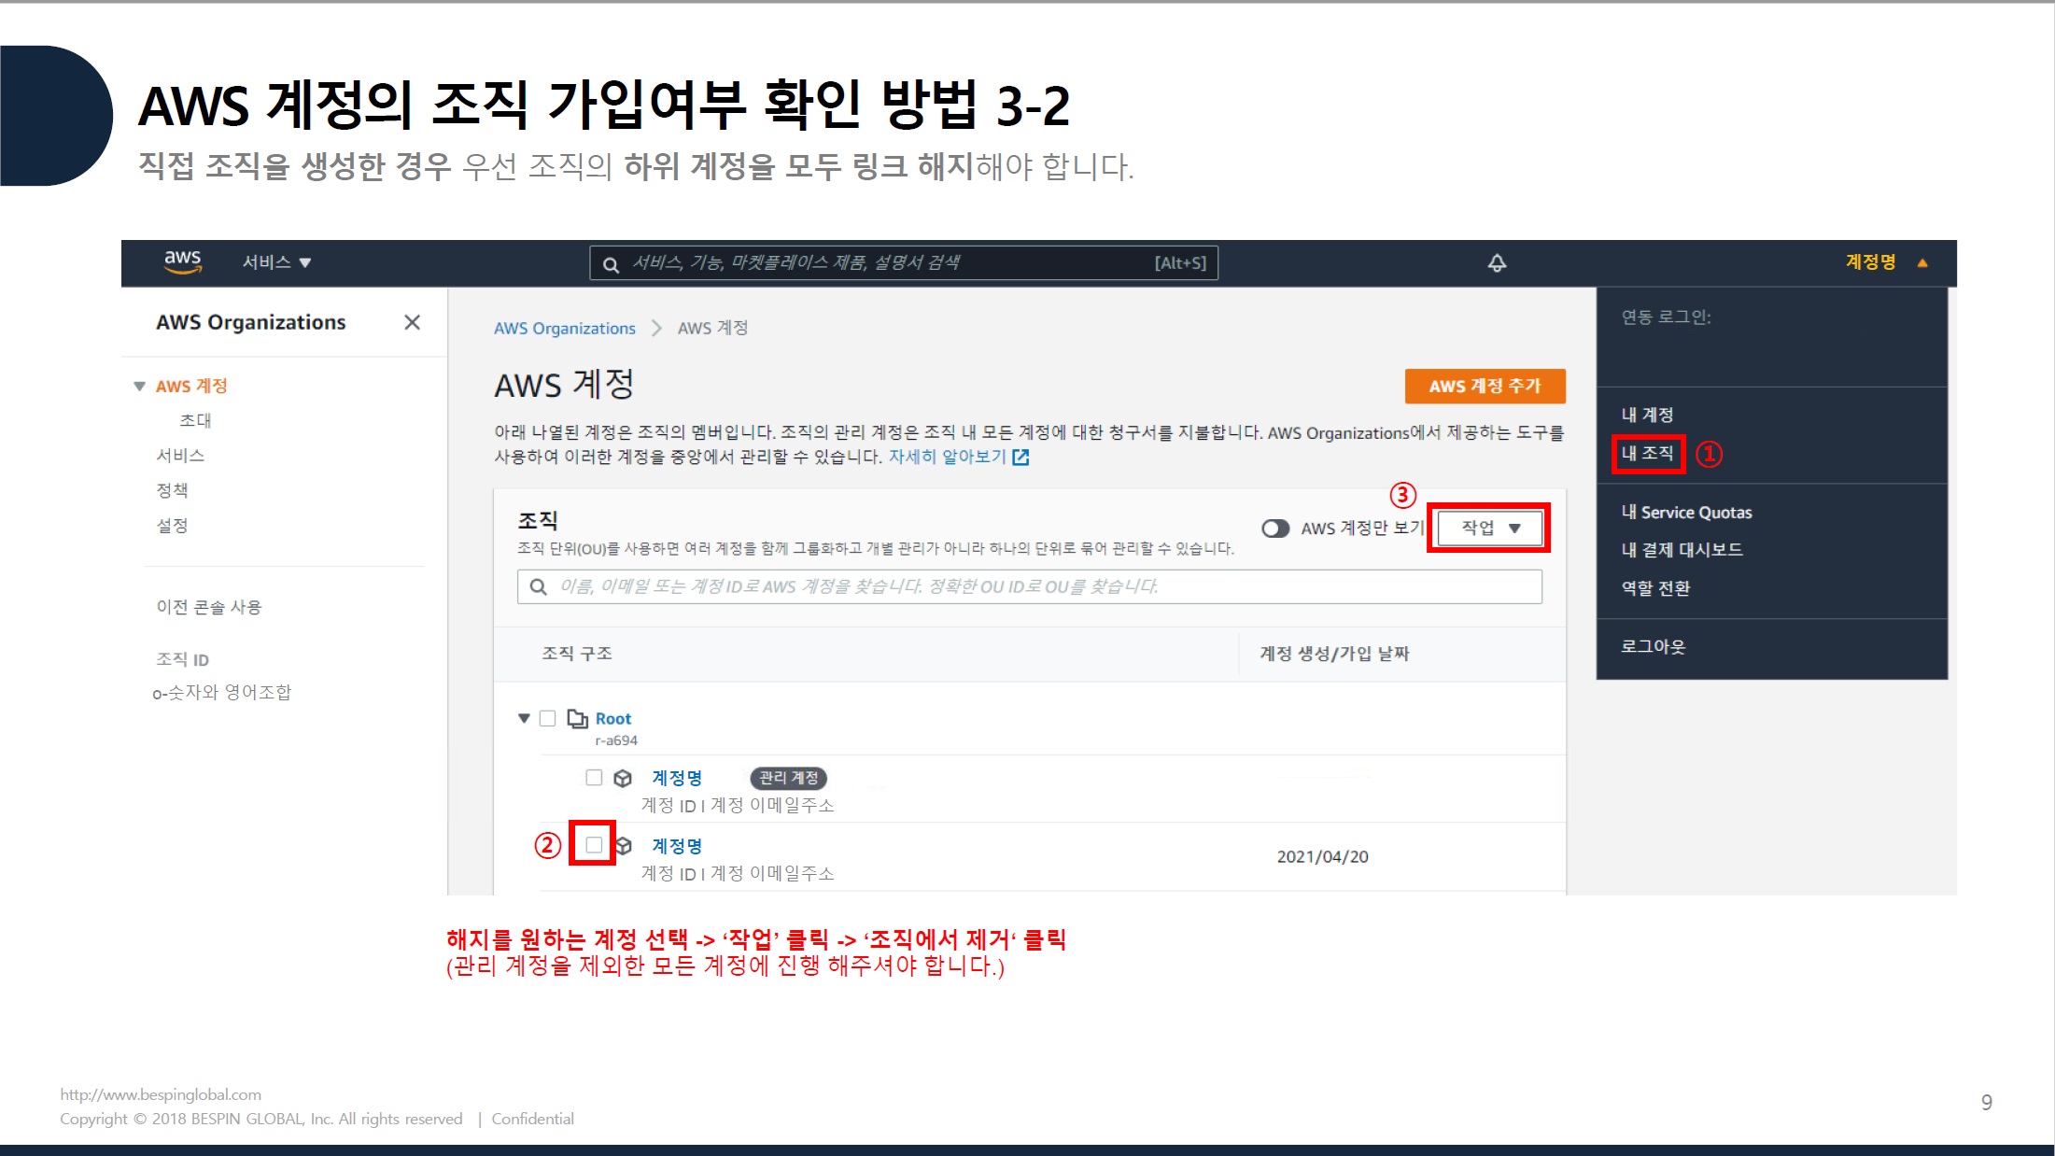The width and height of the screenshot is (2055, 1156).
Task: Open the Root link
Action: click(x=613, y=718)
